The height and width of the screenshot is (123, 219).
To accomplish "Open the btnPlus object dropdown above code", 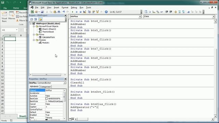I will pos(140,16).
